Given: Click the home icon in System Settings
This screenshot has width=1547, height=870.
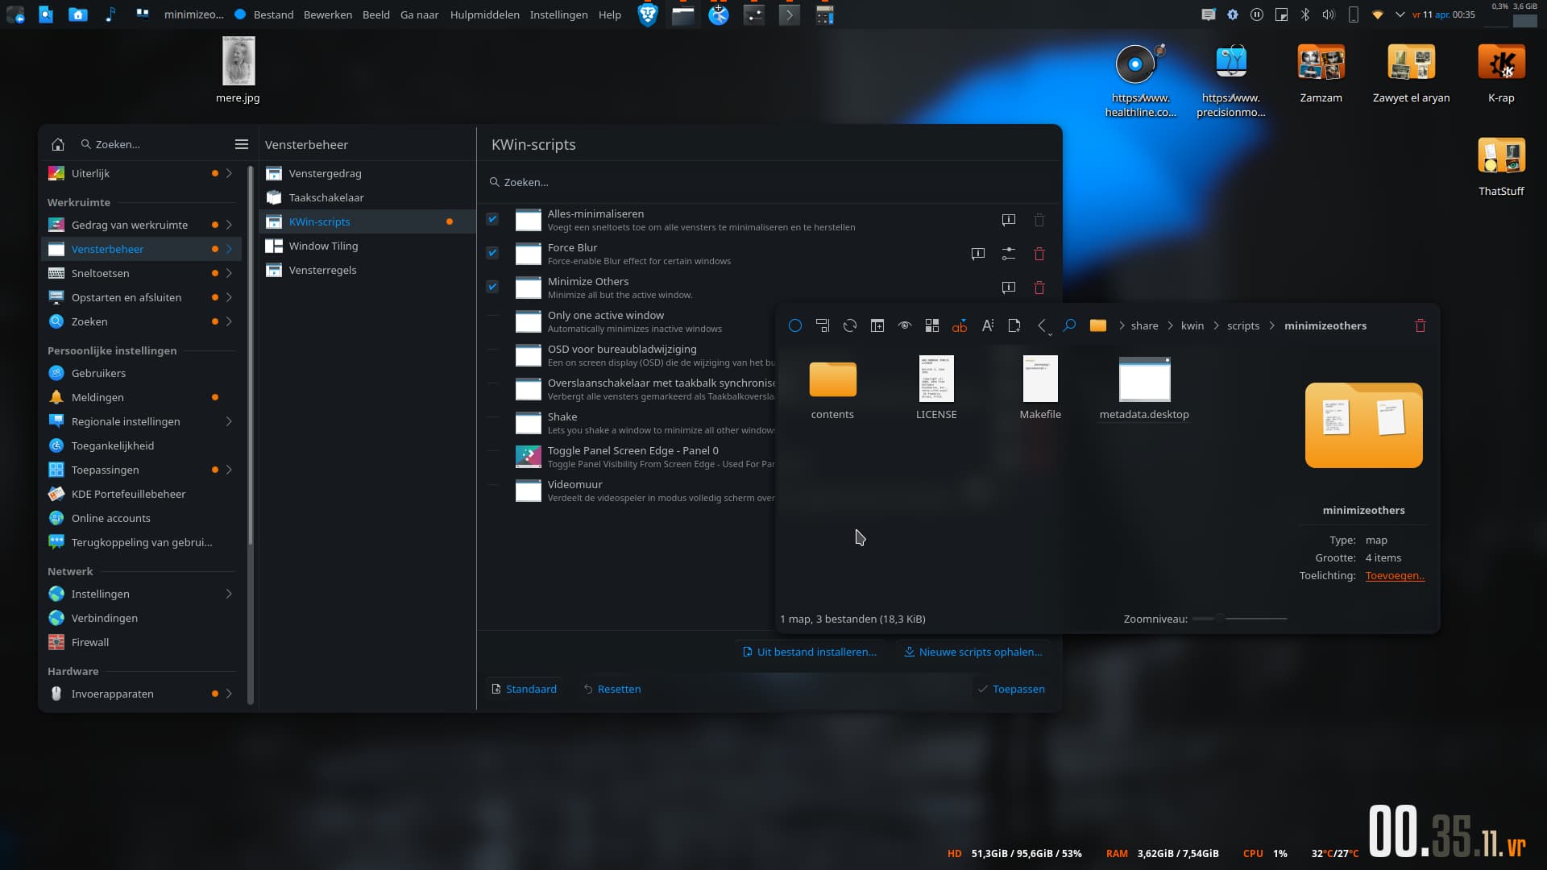Looking at the screenshot, I should point(58,144).
